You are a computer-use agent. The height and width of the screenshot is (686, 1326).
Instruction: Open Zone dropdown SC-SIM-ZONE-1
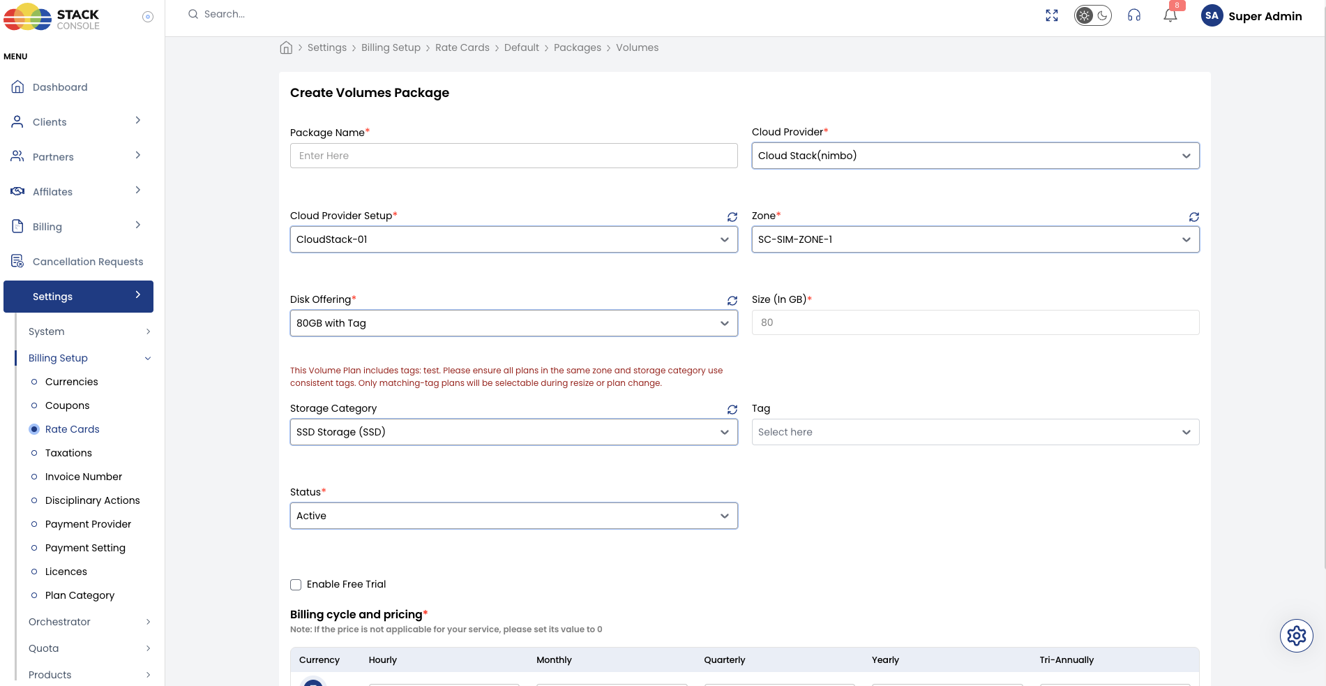pyautogui.click(x=976, y=239)
